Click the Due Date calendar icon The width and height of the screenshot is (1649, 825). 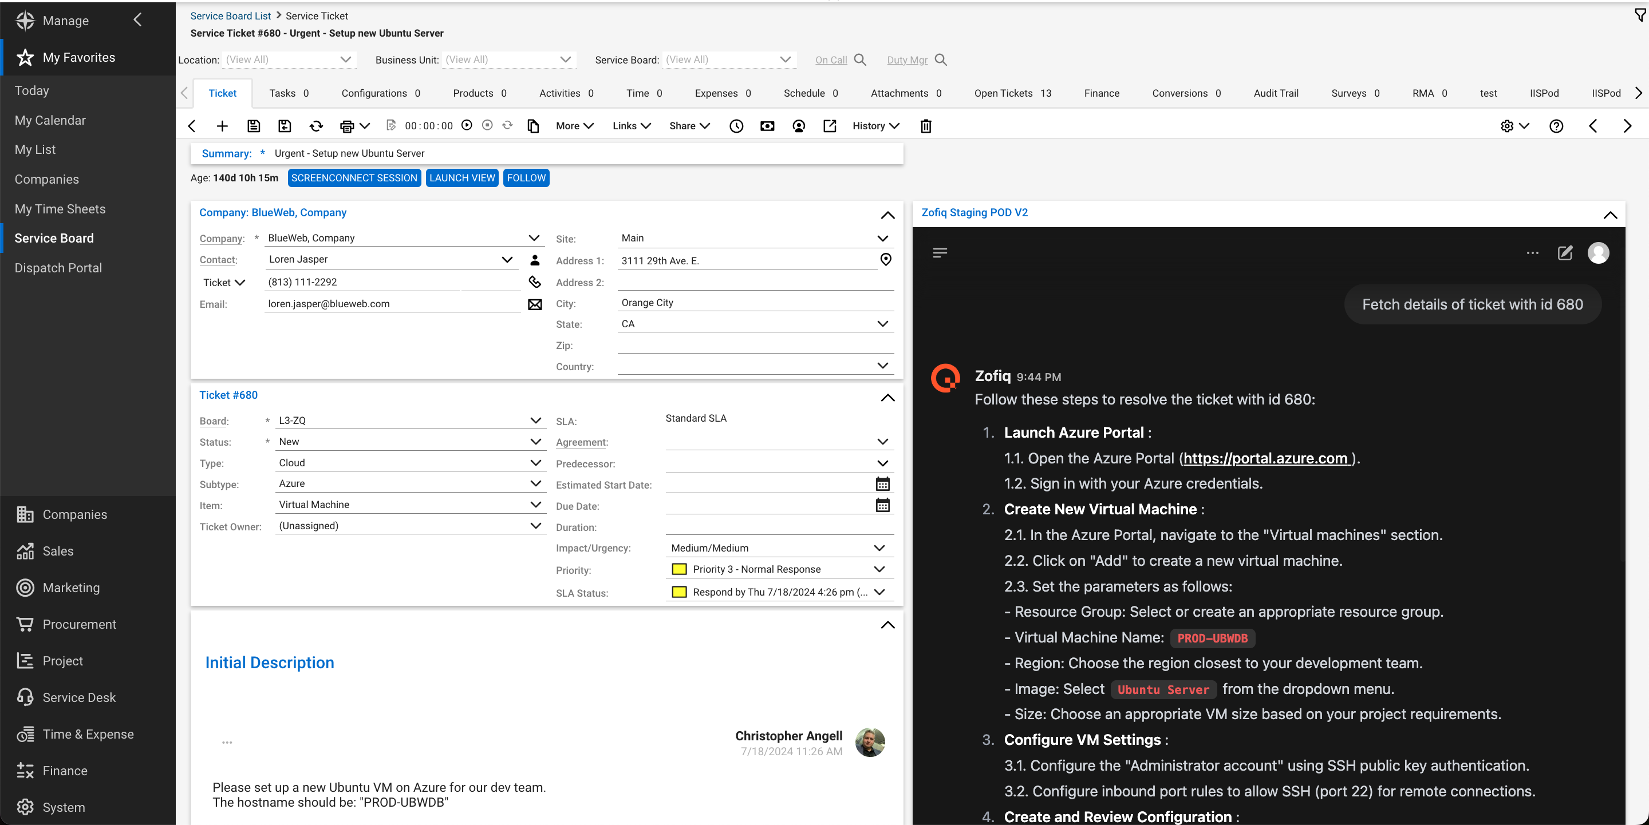pyautogui.click(x=883, y=505)
